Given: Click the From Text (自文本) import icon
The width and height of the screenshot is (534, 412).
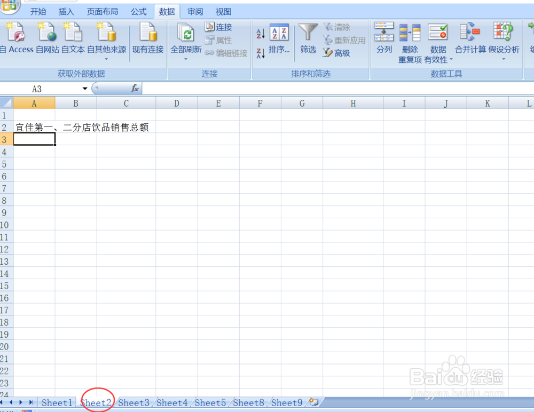Looking at the screenshot, I should pos(73,37).
